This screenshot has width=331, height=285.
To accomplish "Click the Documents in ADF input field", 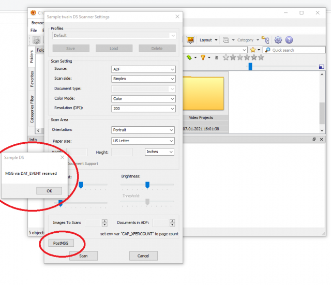I will click(161, 223).
